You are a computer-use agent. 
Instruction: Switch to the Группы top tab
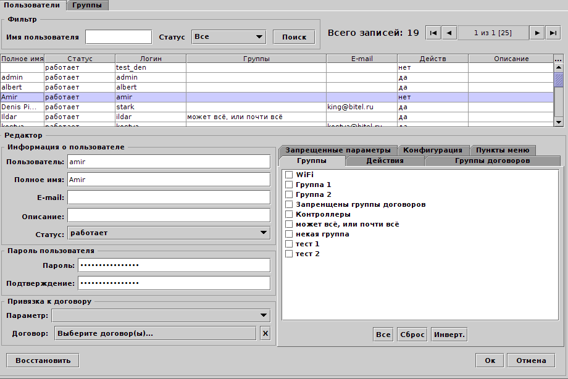point(87,5)
